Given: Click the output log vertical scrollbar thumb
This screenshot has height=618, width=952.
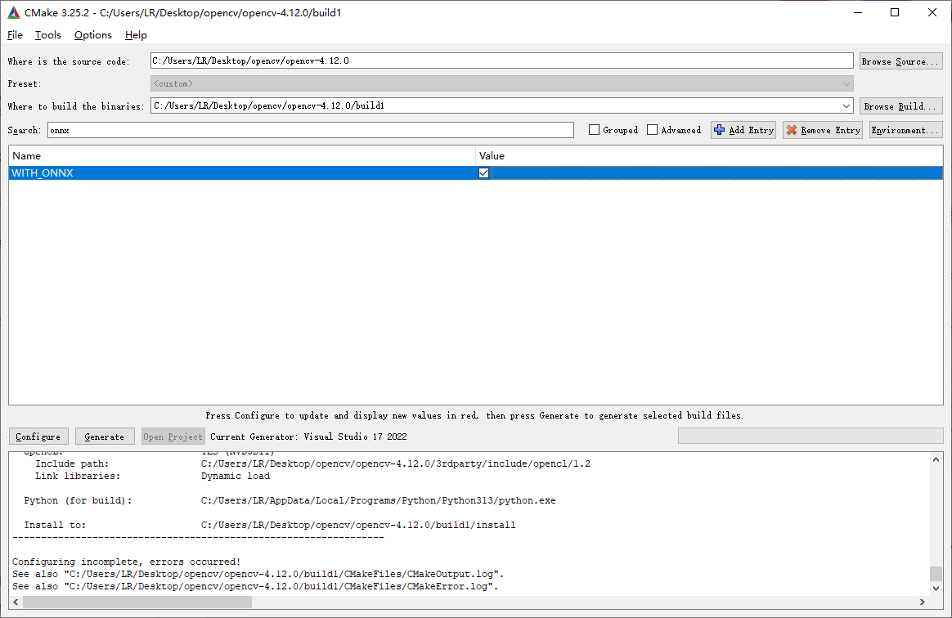Looking at the screenshot, I should [936, 574].
